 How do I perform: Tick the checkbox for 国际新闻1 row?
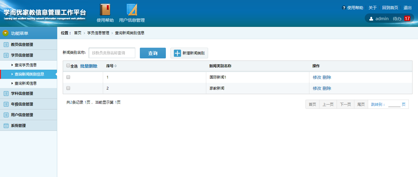tap(68, 77)
